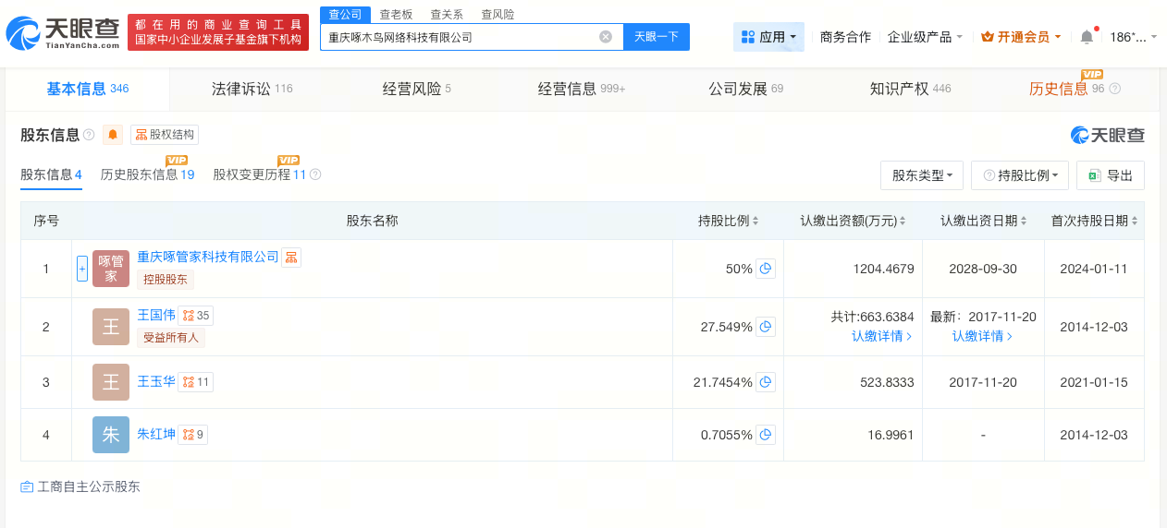This screenshot has width=1167, height=528.
Task: Click help icon beside 历史信息 count
Action: tap(1115, 89)
